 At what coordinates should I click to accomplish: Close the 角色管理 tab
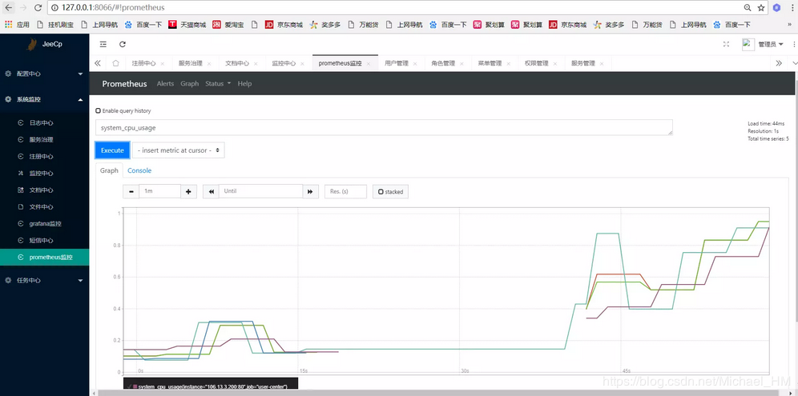pyautogui.click(x=462, y=64)
